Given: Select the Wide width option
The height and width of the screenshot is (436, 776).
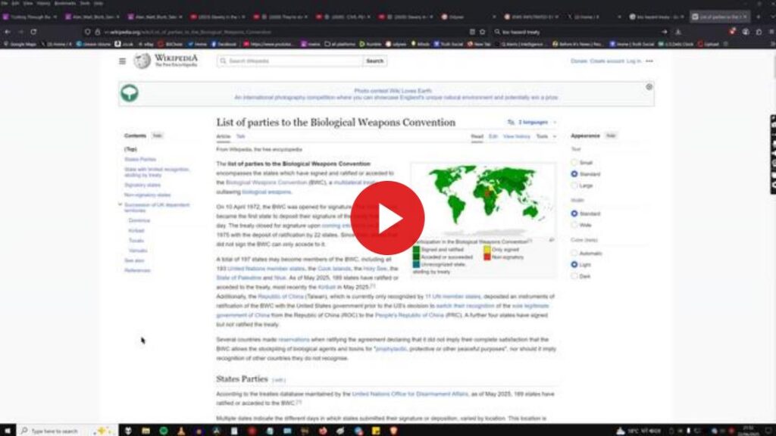Looking at the screenshot, I should pyautogui.click(x=574, y=225).
